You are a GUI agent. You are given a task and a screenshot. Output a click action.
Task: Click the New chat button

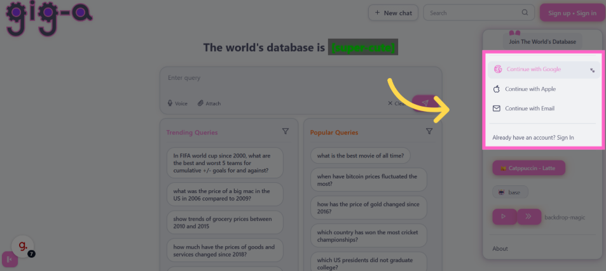pos(394,13)
